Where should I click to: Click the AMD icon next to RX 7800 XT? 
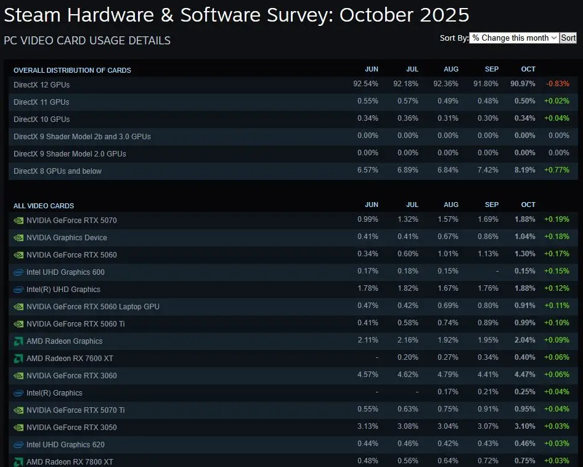[18, 461]
